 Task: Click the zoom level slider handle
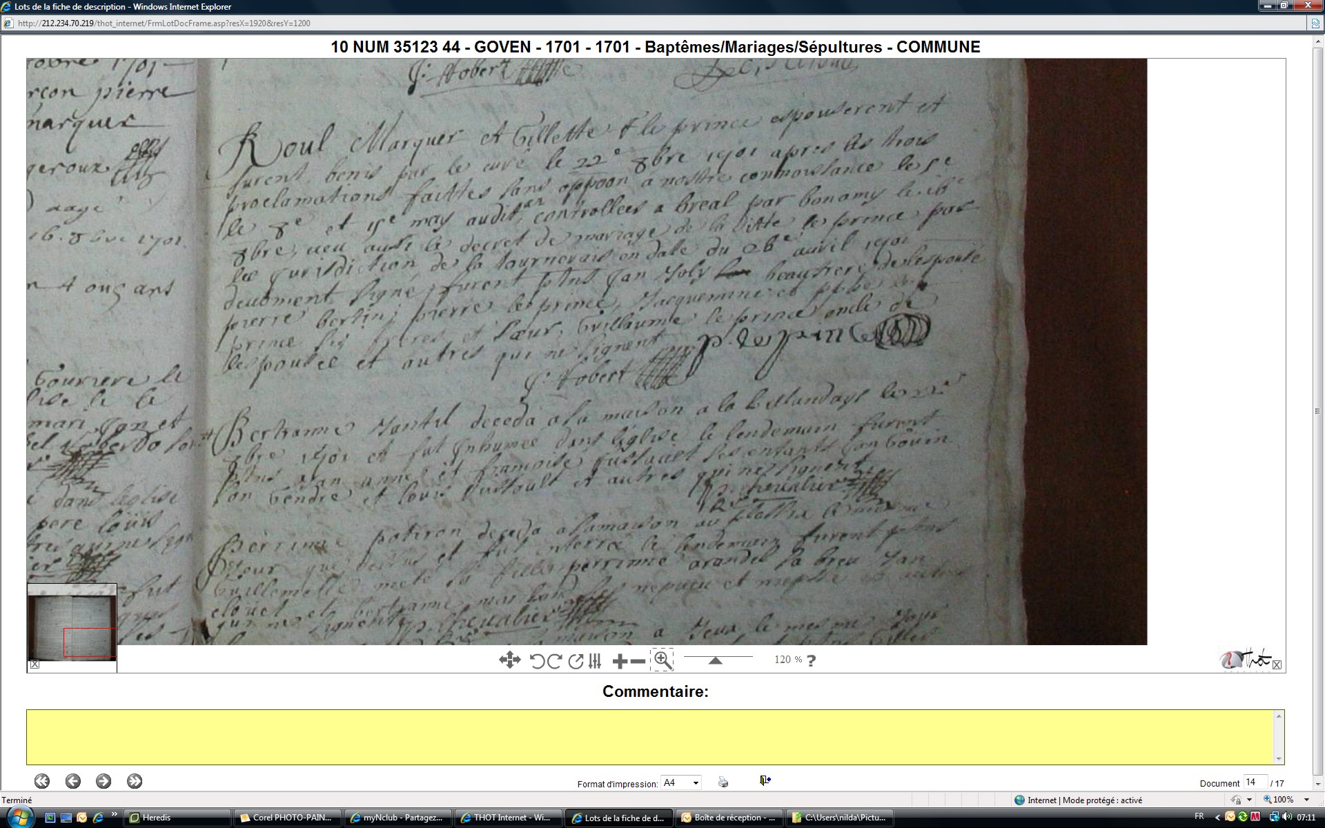tap(716, 660)
